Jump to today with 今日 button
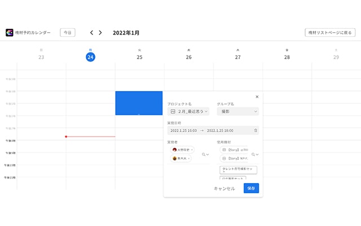 (68, 33)
